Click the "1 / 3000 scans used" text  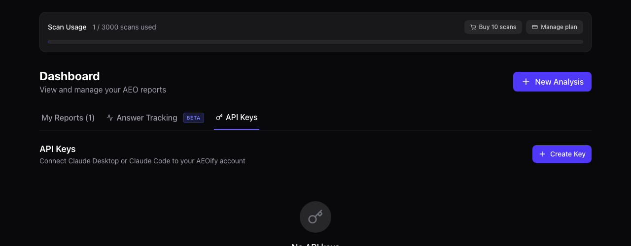pyautogui.click(x=124, y=27)
